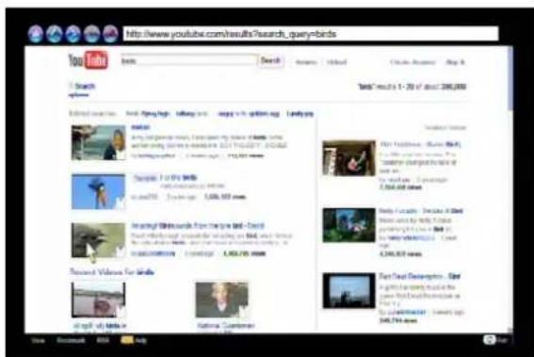Screen dimensions: 534x357
Task: Click the Create Account link
Action: click(413, 62)
